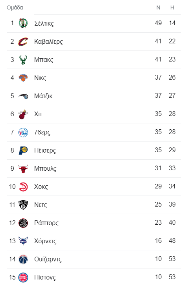Click the Toronto Raptors logo
Image resolution: width=181 pixels, height=287 pixels.
click(23, 223)
